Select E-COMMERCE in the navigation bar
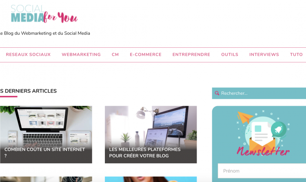The image size is (306, 182). pyautogui.click(x=146, y=55)
